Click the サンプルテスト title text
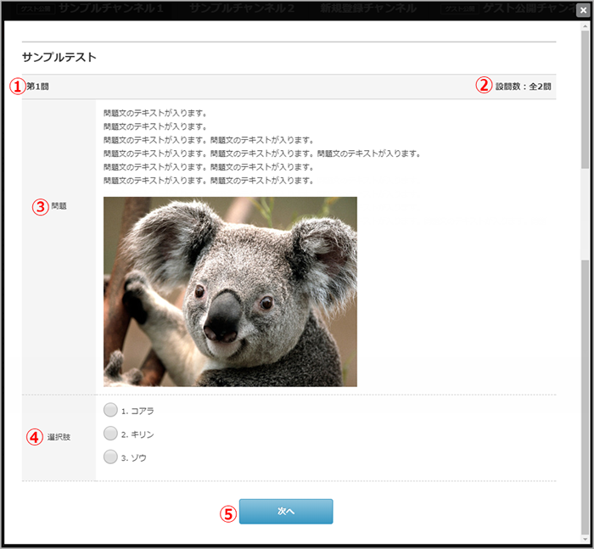The image size is (594, 549). pos(59,57)
